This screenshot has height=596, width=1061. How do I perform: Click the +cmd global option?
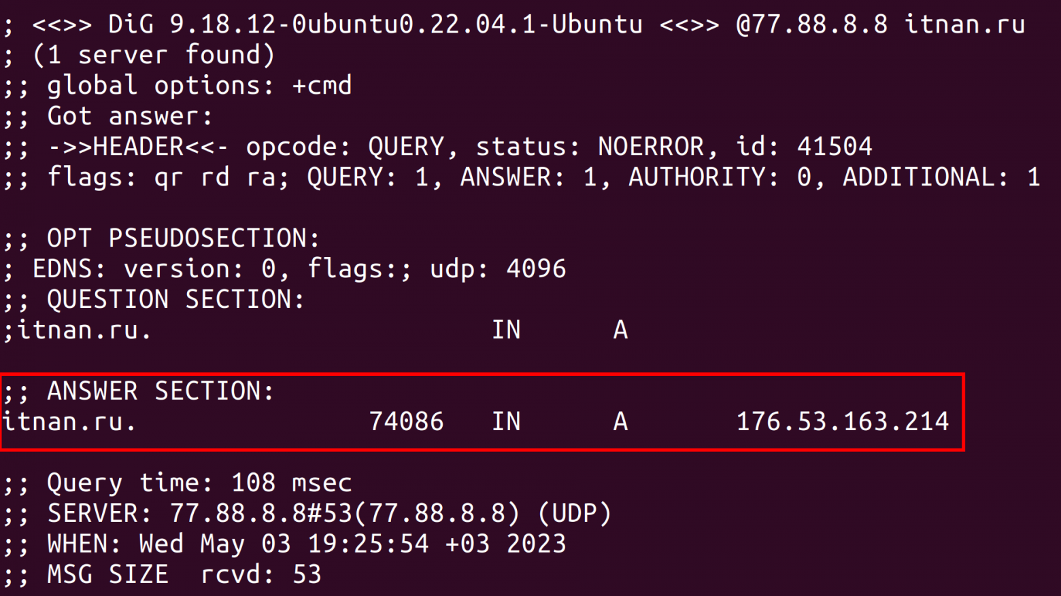point(322,86)
